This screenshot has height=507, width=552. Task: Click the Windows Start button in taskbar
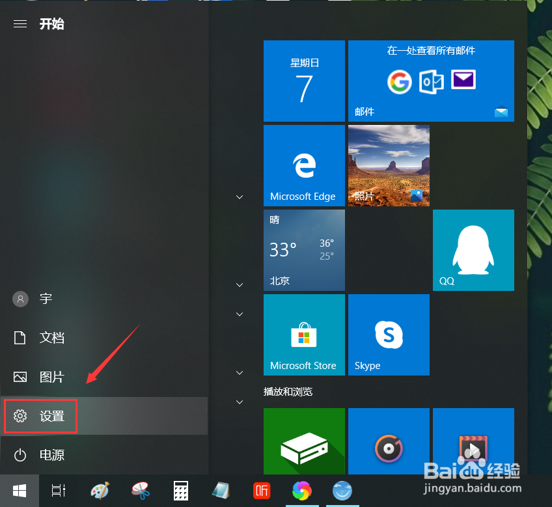[20, 491]
